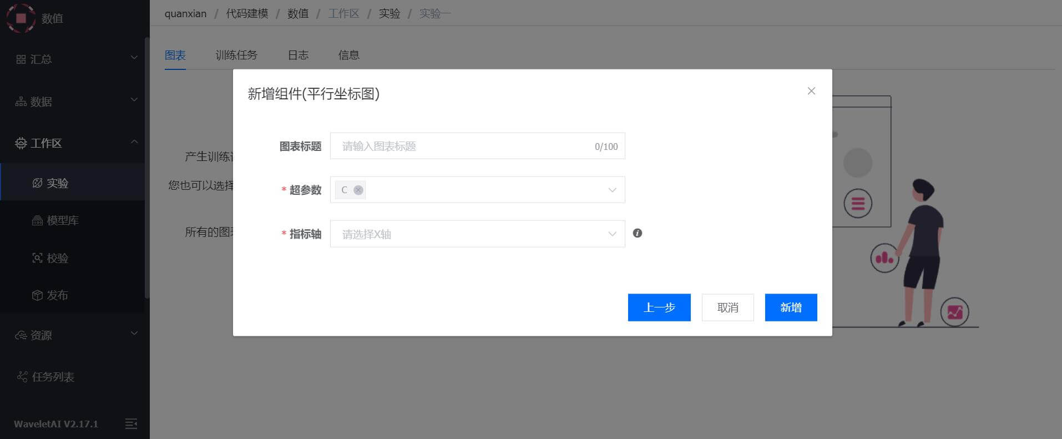Image resolution: width=1062 pixels, height=439 pixels.
Task: Switch to the 图表 tab
Action: [175, 55]
